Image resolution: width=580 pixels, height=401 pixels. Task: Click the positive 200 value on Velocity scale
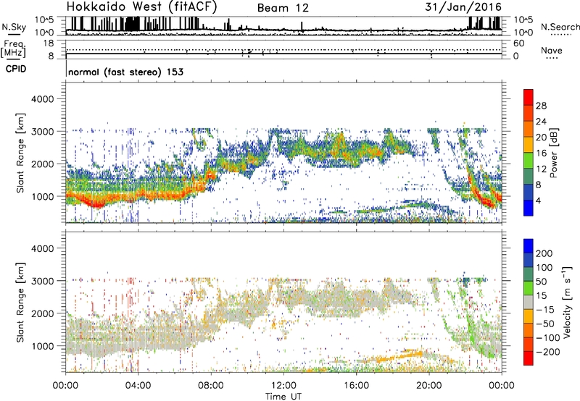point(544,253)
